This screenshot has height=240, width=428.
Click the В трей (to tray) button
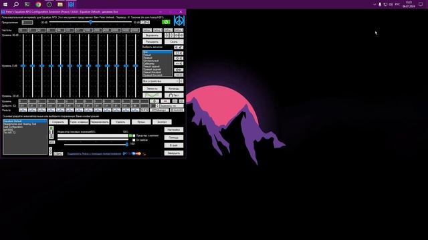174,145
